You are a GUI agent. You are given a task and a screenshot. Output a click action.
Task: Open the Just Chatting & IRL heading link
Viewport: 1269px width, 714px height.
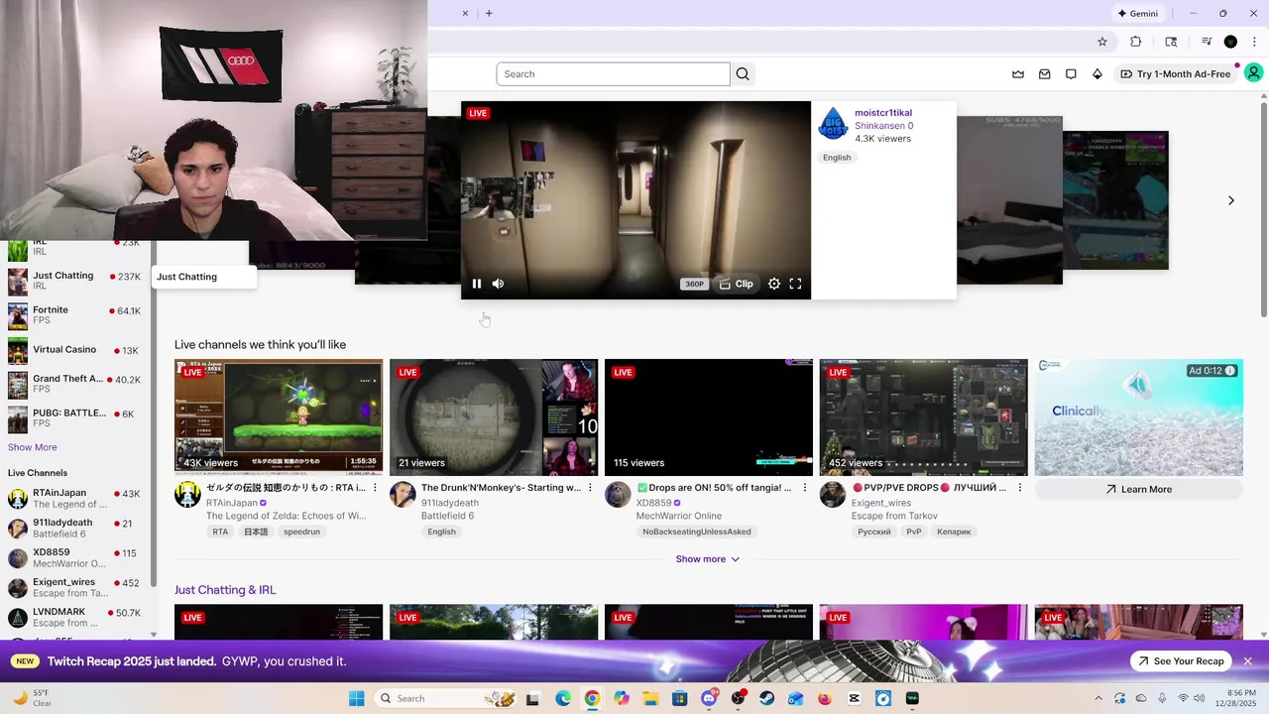225,590
